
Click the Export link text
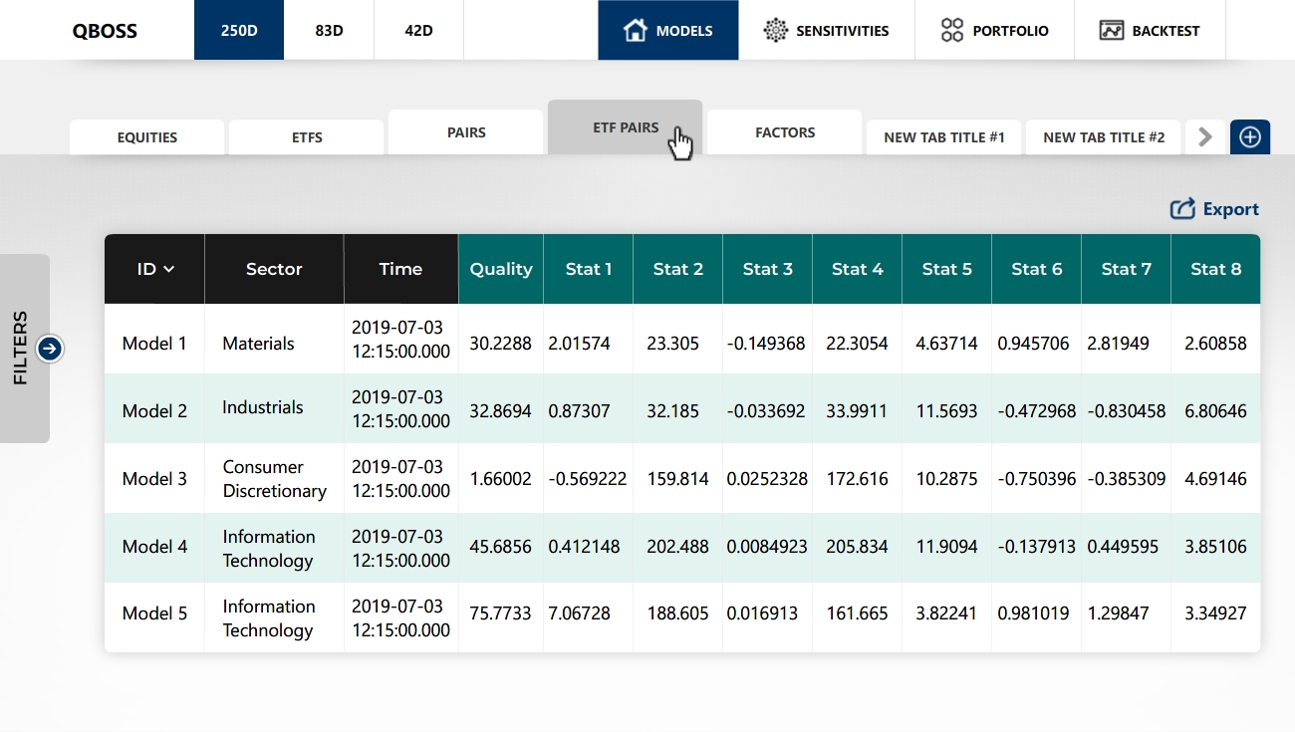coord(1230,209)
